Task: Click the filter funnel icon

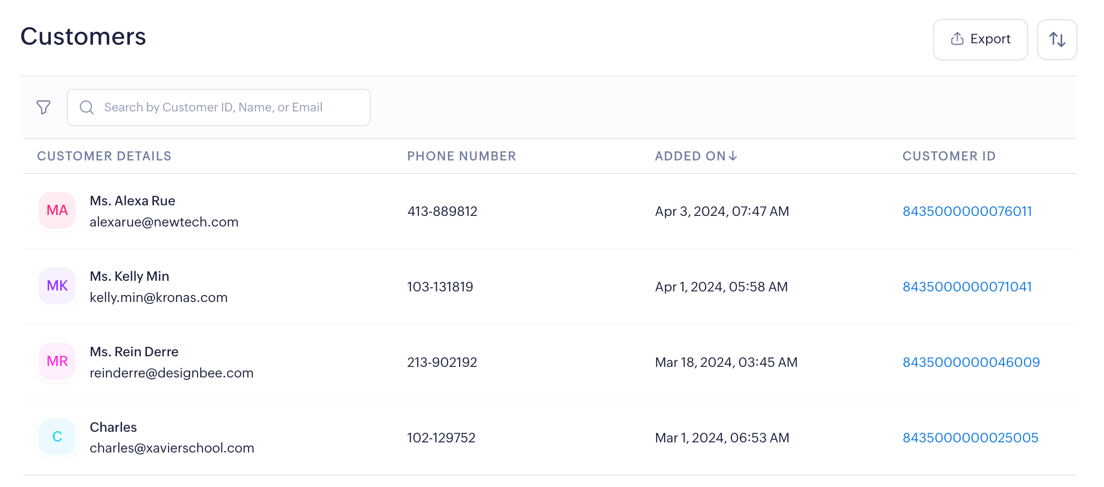Action: click(44, 107)
